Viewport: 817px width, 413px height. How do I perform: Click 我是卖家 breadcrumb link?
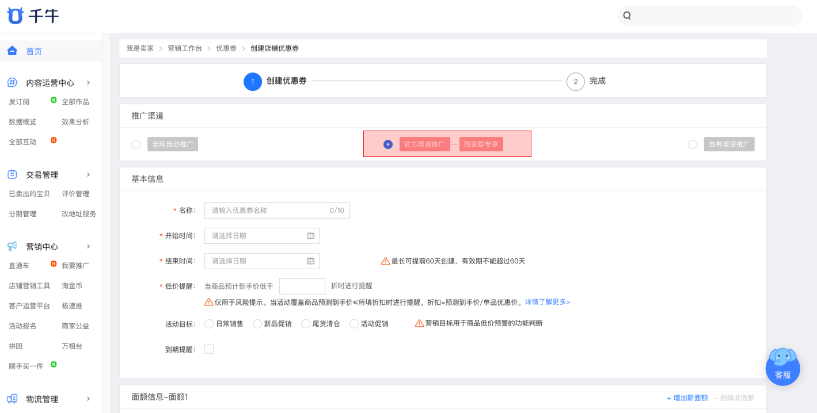click(140, 48)
